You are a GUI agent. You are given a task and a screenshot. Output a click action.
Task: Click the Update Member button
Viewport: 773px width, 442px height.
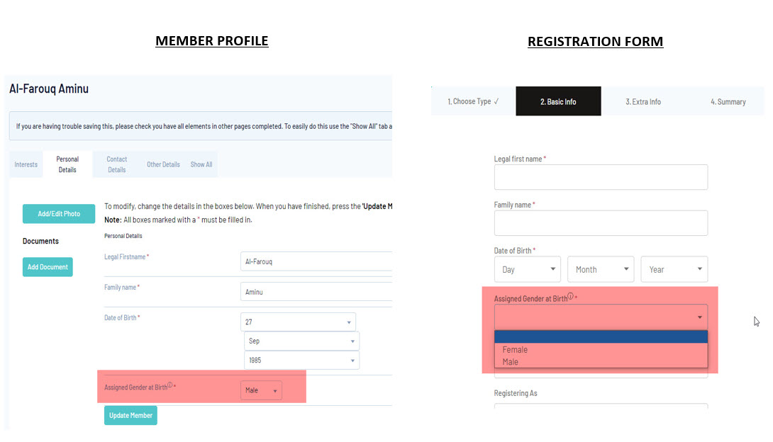(130, 415)
